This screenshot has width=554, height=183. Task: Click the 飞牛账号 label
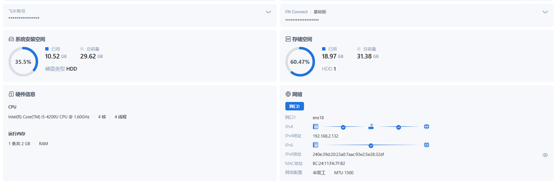(17, 11)
